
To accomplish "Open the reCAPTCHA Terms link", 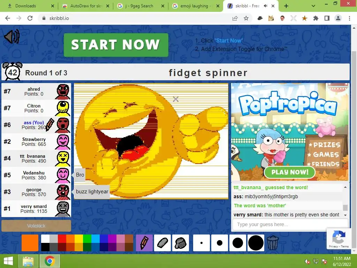I will (345, 246).
